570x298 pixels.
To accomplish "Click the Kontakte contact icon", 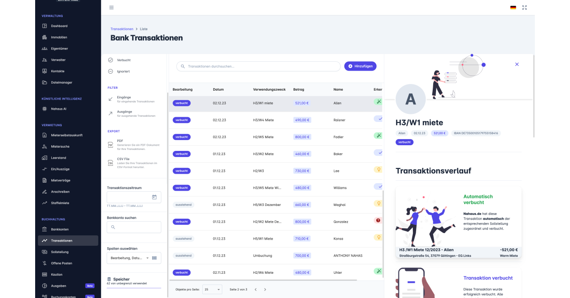I will click(44, 71).
